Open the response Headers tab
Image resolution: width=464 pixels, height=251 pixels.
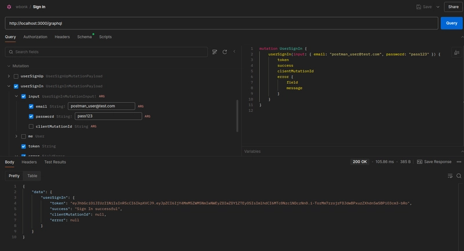pyautogui.click(x=29, y=162)
